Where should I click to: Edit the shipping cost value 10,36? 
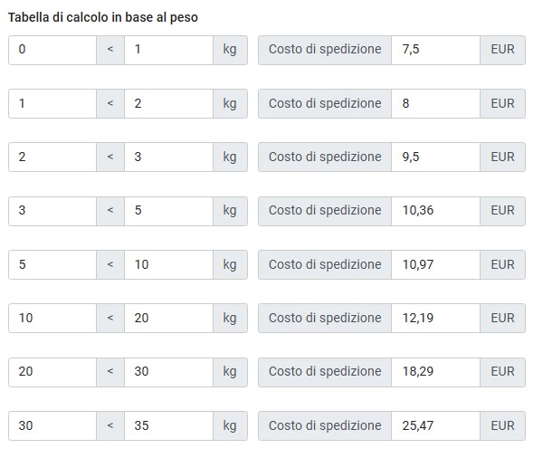(x=435, y=211)
